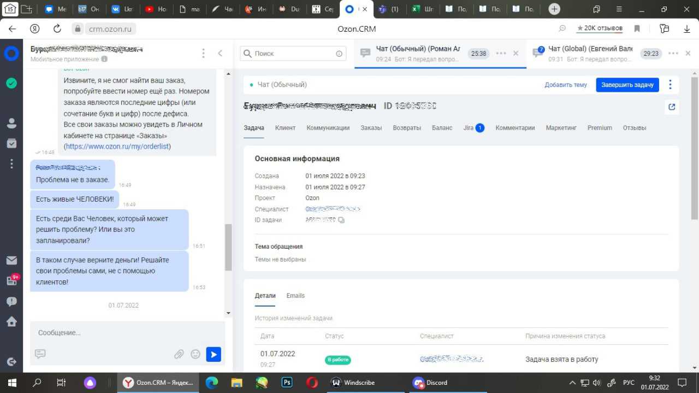
Task: Bookmark the page with the bookmark icon
Action: pyautogui.click(x=637, y=28)
